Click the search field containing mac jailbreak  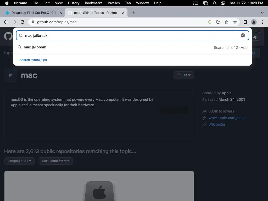(132, 35)
